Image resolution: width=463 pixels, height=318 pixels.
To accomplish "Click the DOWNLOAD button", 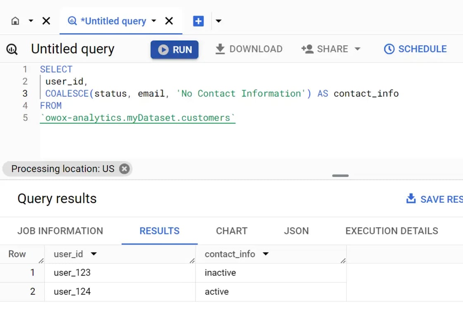I will point(249,49).
